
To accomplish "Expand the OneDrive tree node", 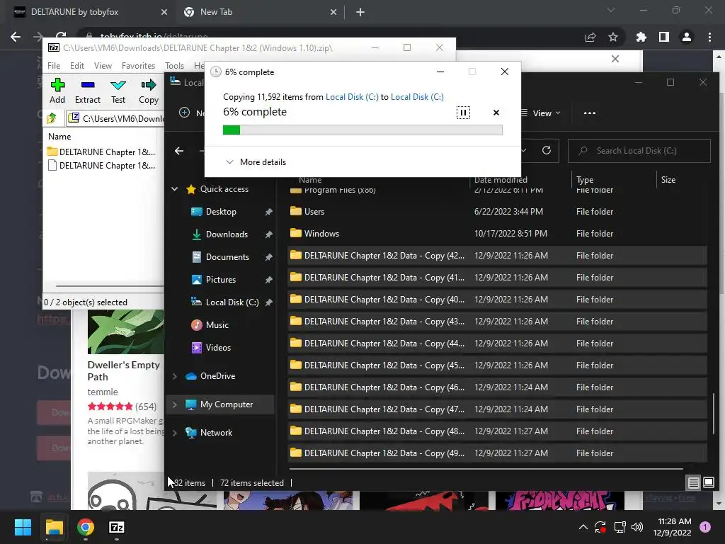I will tap(175, 376).
